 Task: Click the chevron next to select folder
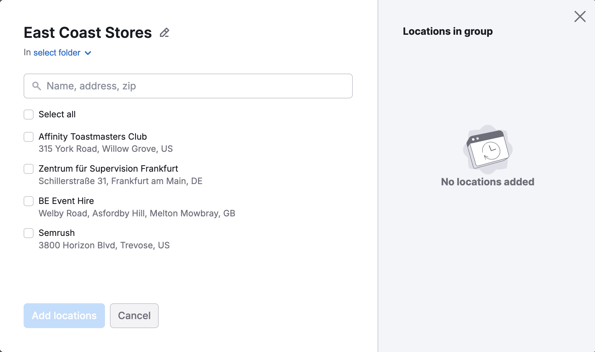pos(87,53)
